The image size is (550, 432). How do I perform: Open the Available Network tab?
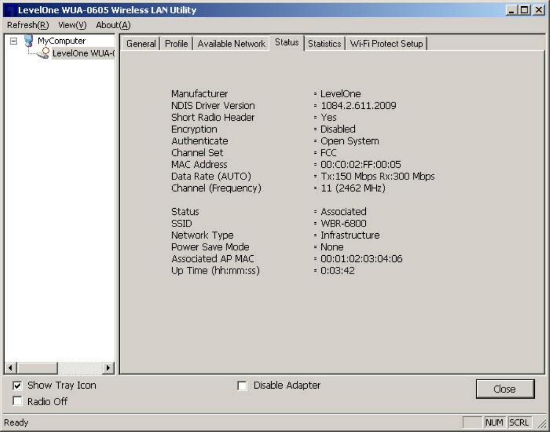pos(231,44)
